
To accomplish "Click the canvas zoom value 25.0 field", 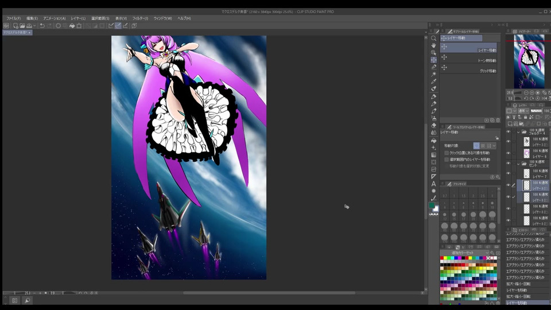I will 28,293.
